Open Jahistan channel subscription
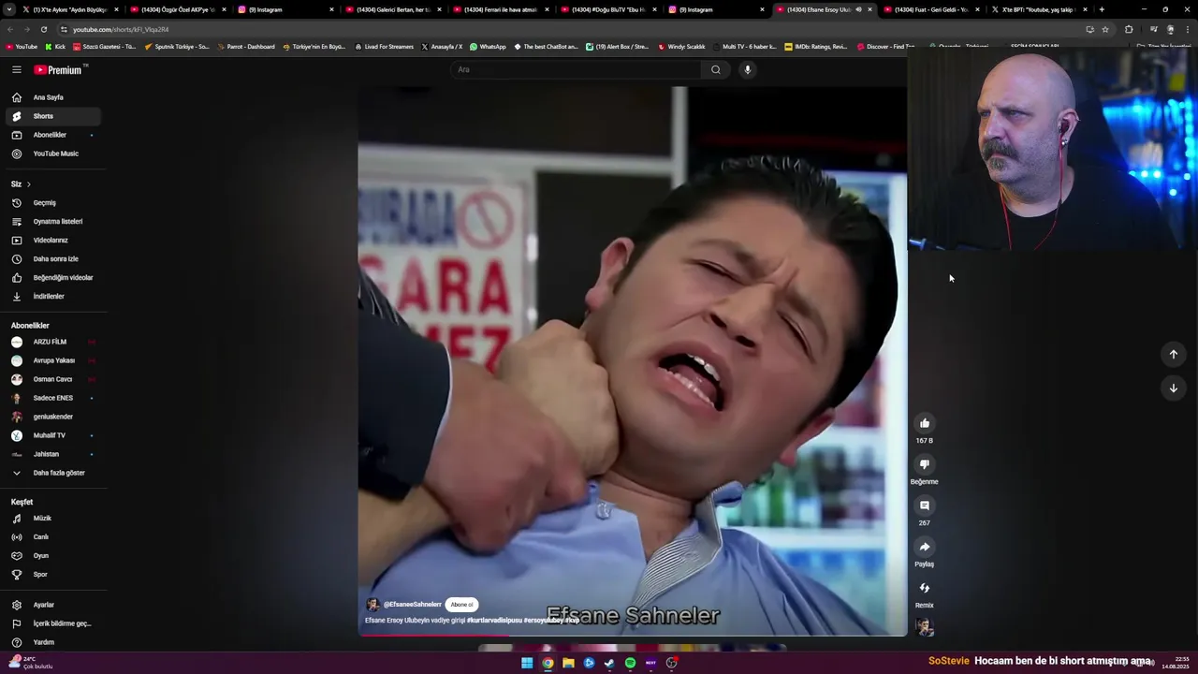 (x=51, y=454)
